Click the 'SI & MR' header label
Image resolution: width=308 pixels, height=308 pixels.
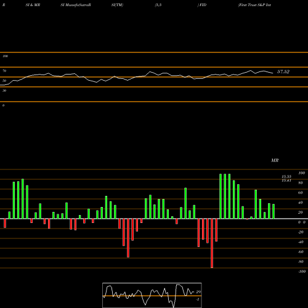(33, 5)
